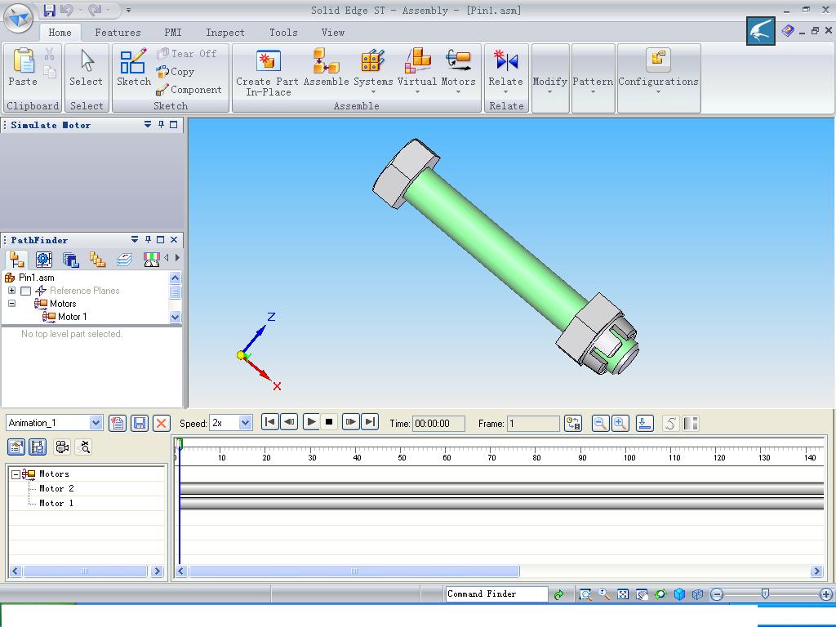Click the Pattern button
This screenshot has width=836, height=627.
[x=593, y=82]
